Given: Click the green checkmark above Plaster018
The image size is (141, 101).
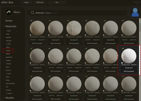Looking at the screenshot, I should click(123, 48).
